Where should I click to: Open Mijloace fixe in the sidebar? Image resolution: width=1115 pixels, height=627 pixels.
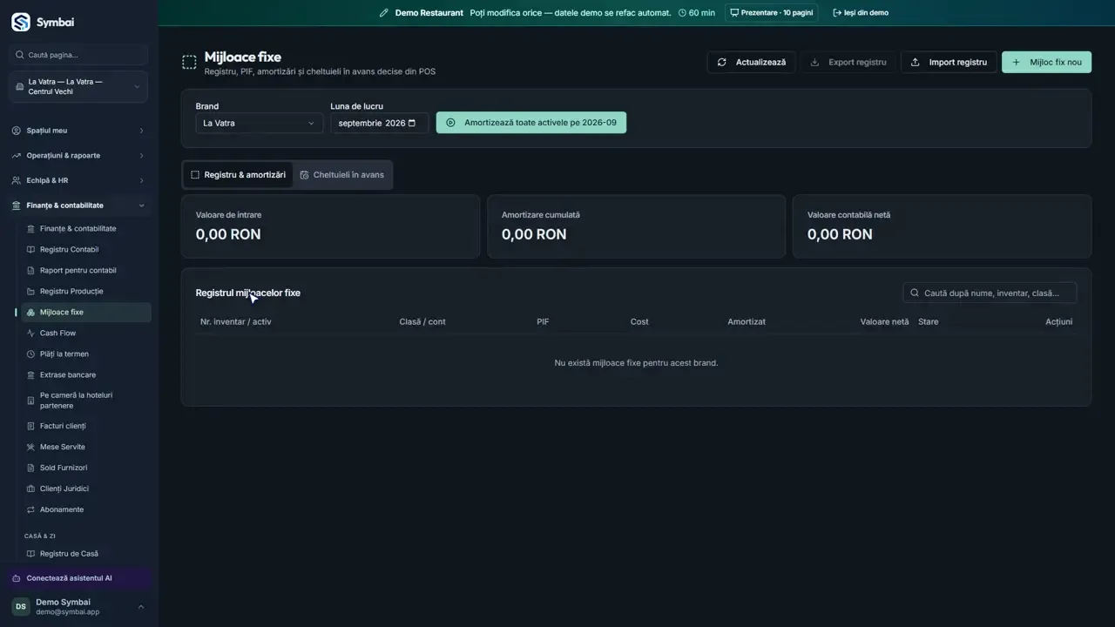coord(86,312)
